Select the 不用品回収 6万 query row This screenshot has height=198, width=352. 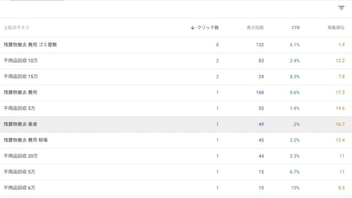(176, 188)
